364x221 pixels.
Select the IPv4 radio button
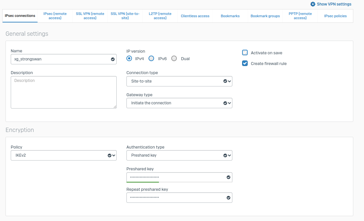[x=129, y=58]
